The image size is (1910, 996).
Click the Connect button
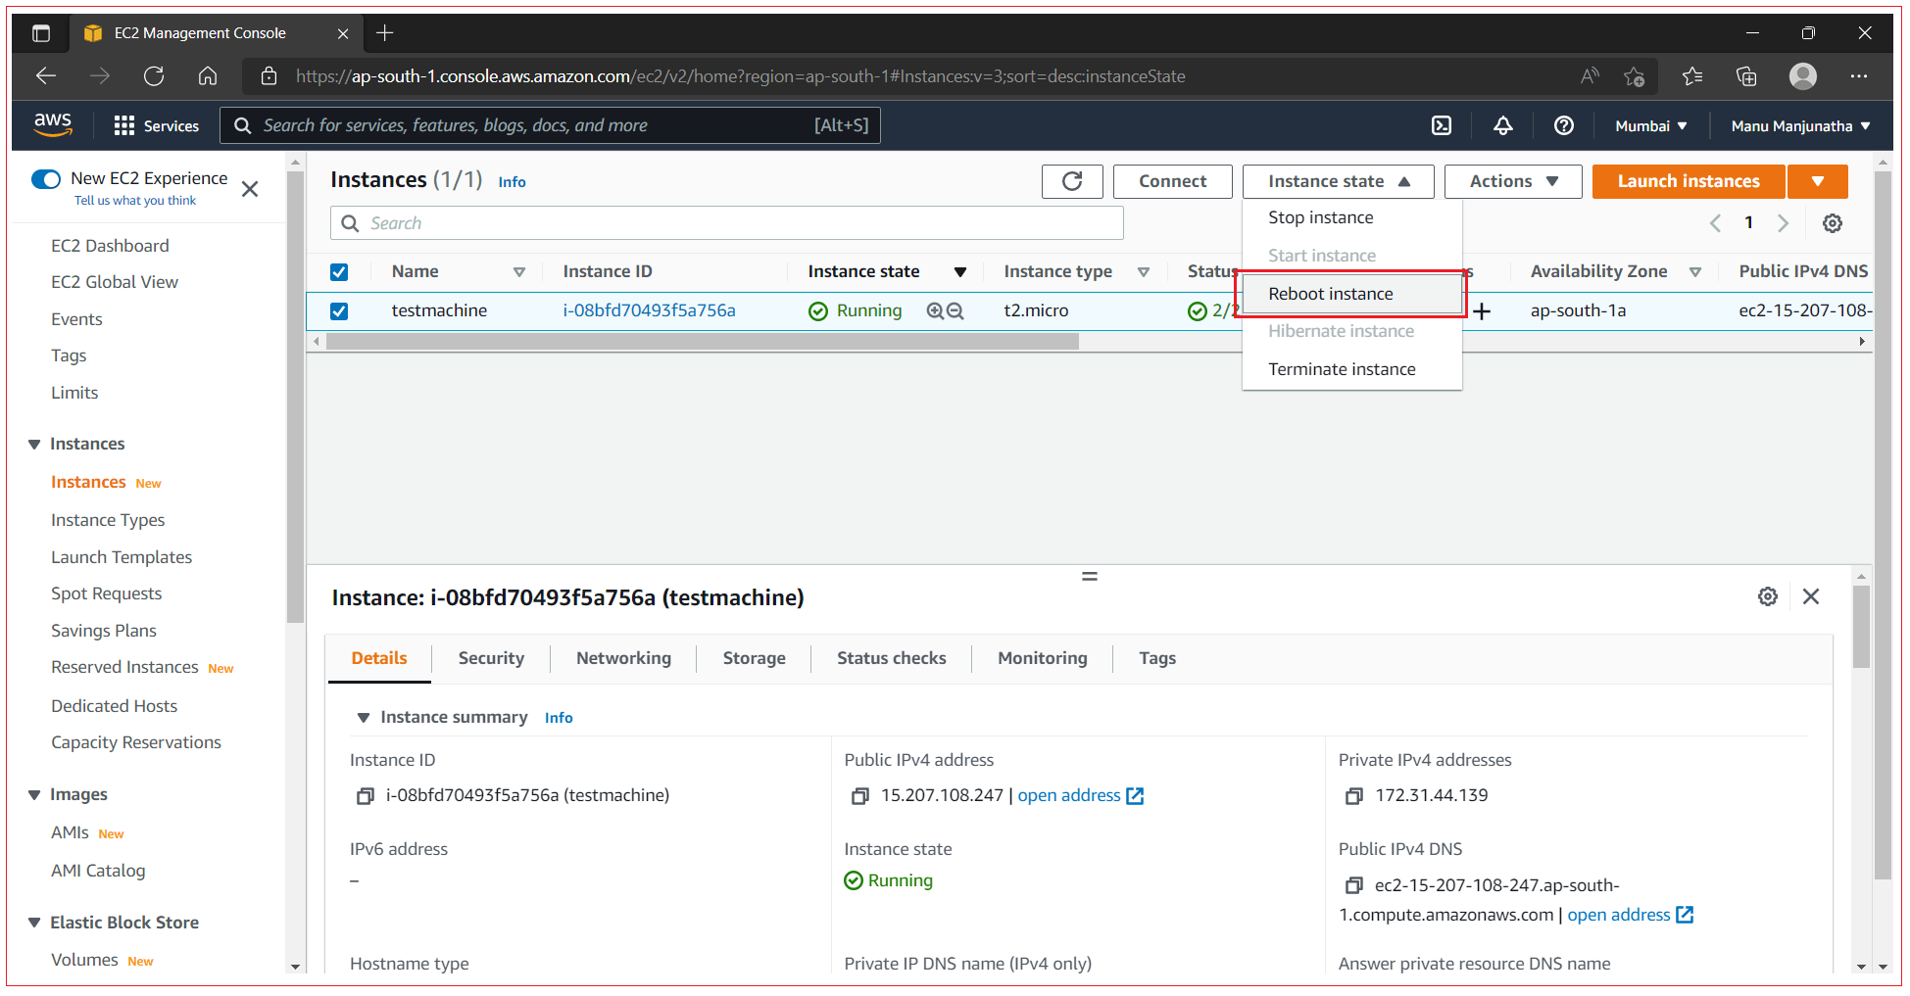coord(1172,181)
